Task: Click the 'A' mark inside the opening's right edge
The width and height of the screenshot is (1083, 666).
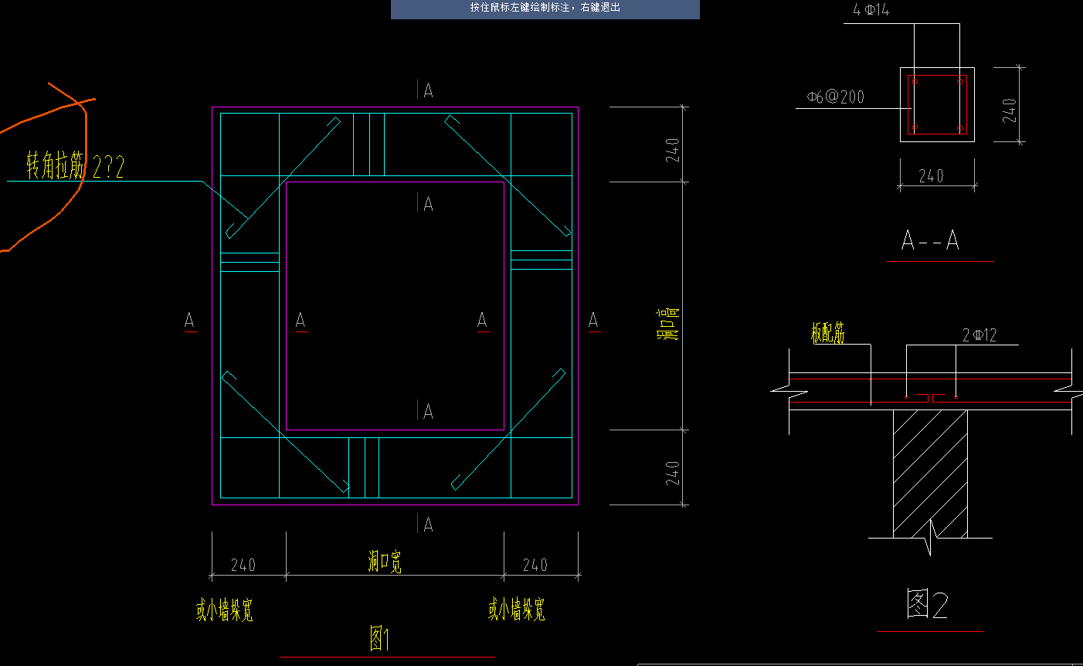Action: pyautogui.click(x=483, y=320)
